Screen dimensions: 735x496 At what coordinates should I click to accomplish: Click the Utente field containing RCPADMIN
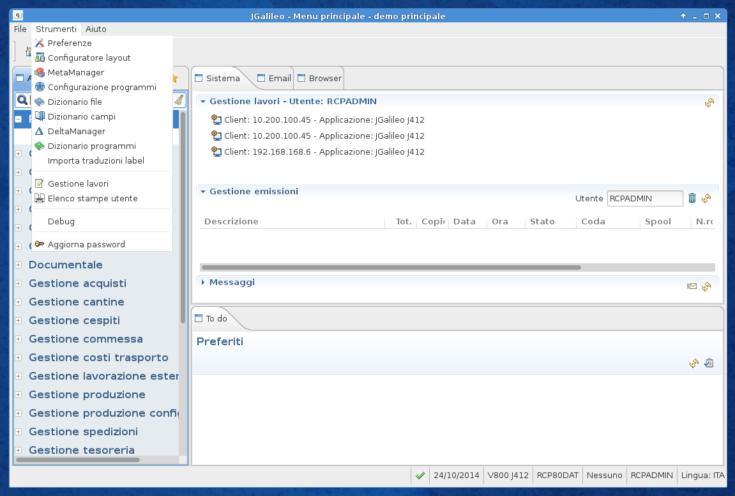tap(645, 199)
